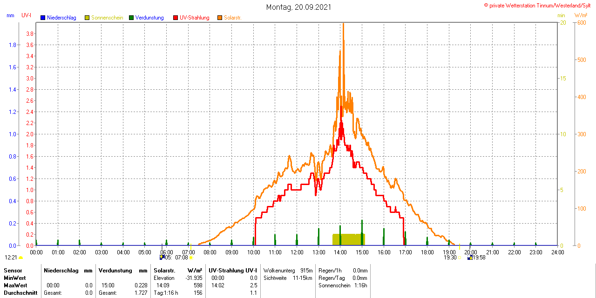Viewport: 596px width, 298px height.
Task: Click the Sonnenschein value 1:16h
Action: point(361,285)
